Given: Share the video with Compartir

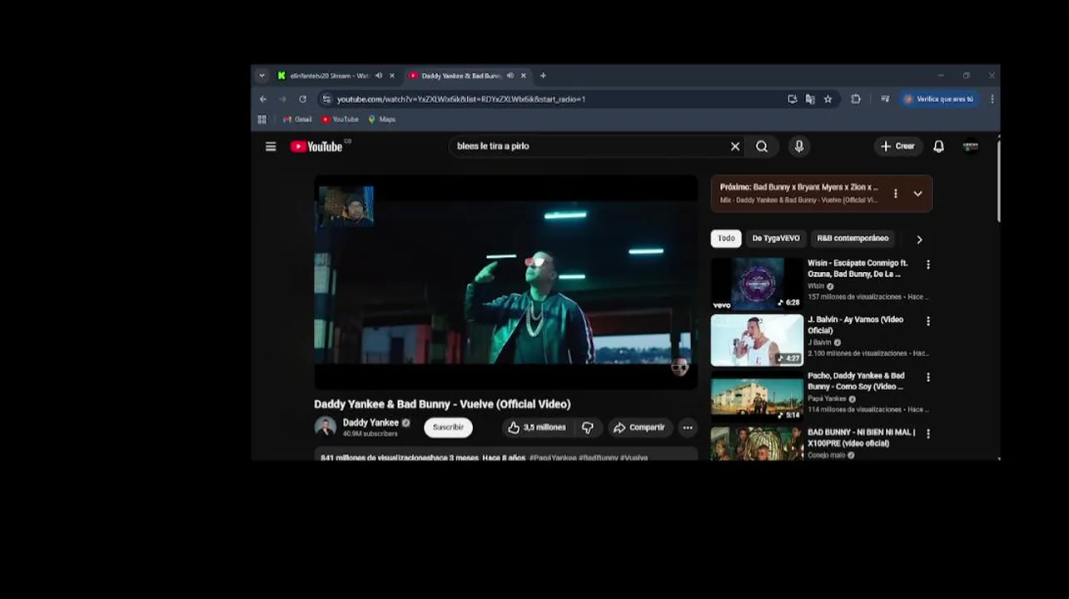Looking at the screenshot, I should click(639, 428).
